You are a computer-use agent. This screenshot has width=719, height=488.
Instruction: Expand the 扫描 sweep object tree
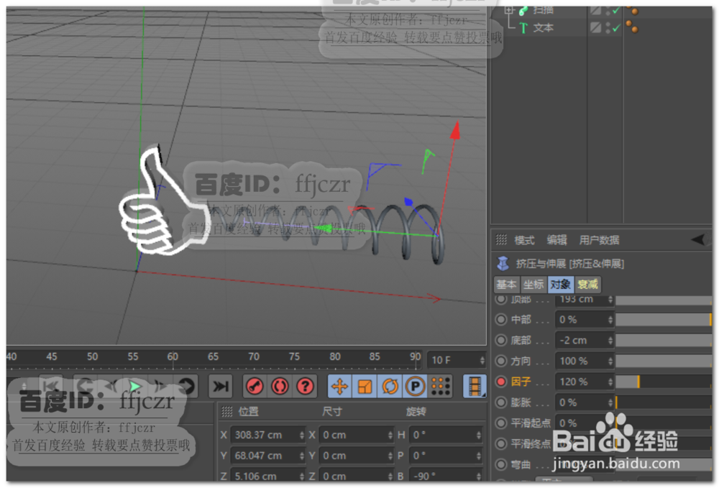pyautogui.click(x=508, y=9)
